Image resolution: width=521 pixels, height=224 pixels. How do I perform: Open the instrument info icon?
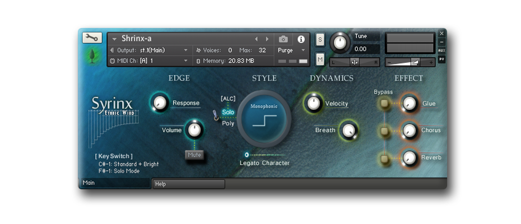(x=301, y=39)
